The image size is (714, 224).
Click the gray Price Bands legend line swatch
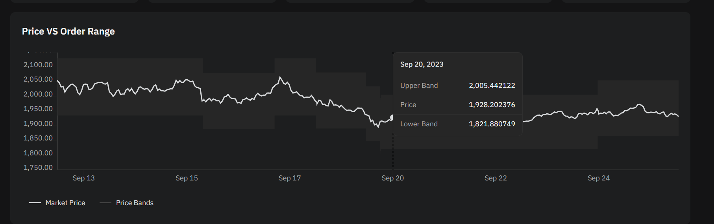[x=105, y=203]
